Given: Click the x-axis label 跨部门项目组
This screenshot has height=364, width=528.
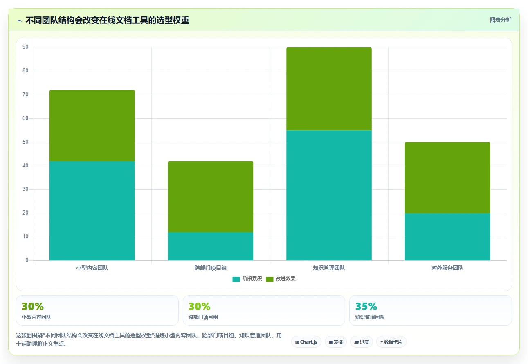Looking at the screenshot, I should [x=211, y=268].
